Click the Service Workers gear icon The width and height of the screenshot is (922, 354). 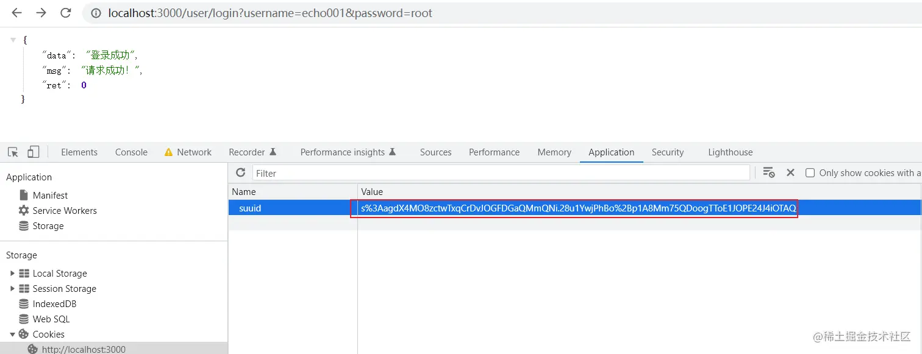[24, 210]
